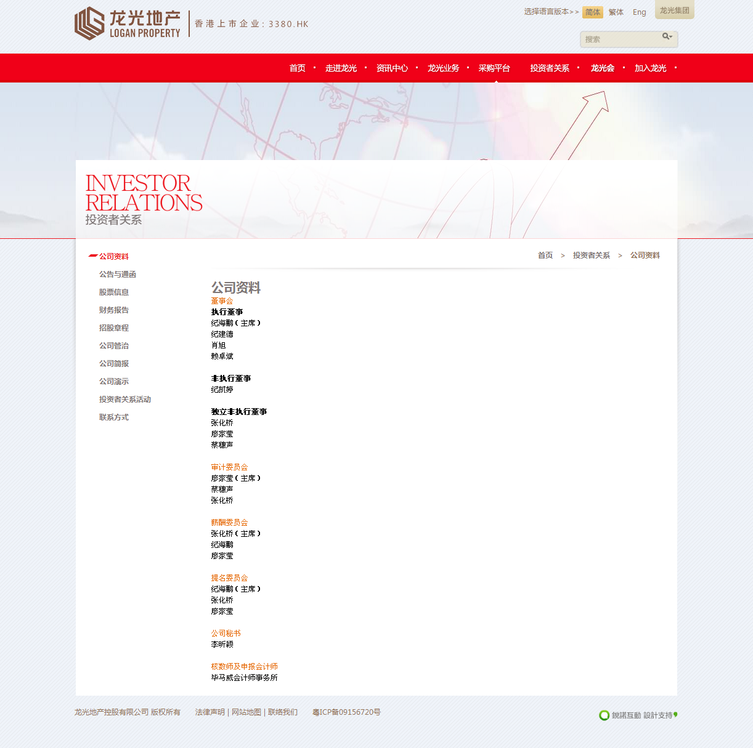Click the 审计委员会 heading
The height and width of the screenshot is (748, 753).
(229, 467)
